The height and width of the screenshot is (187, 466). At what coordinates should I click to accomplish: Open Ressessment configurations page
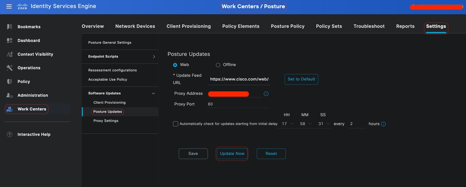click(112, 70)
